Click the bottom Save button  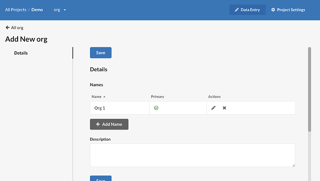coord(101,178)
